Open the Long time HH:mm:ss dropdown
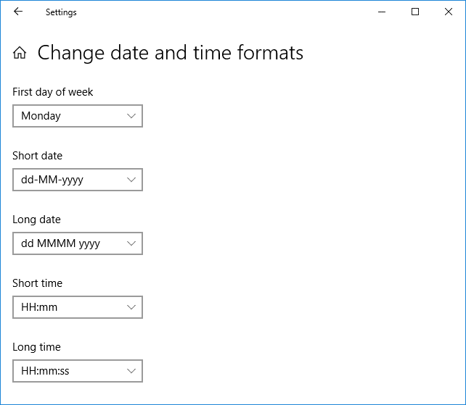Screen dimensions: 466x405 point(78,371)
